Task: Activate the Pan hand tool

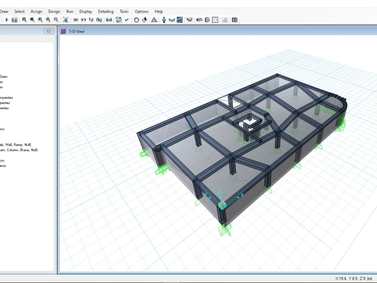Action: (66, 20)
